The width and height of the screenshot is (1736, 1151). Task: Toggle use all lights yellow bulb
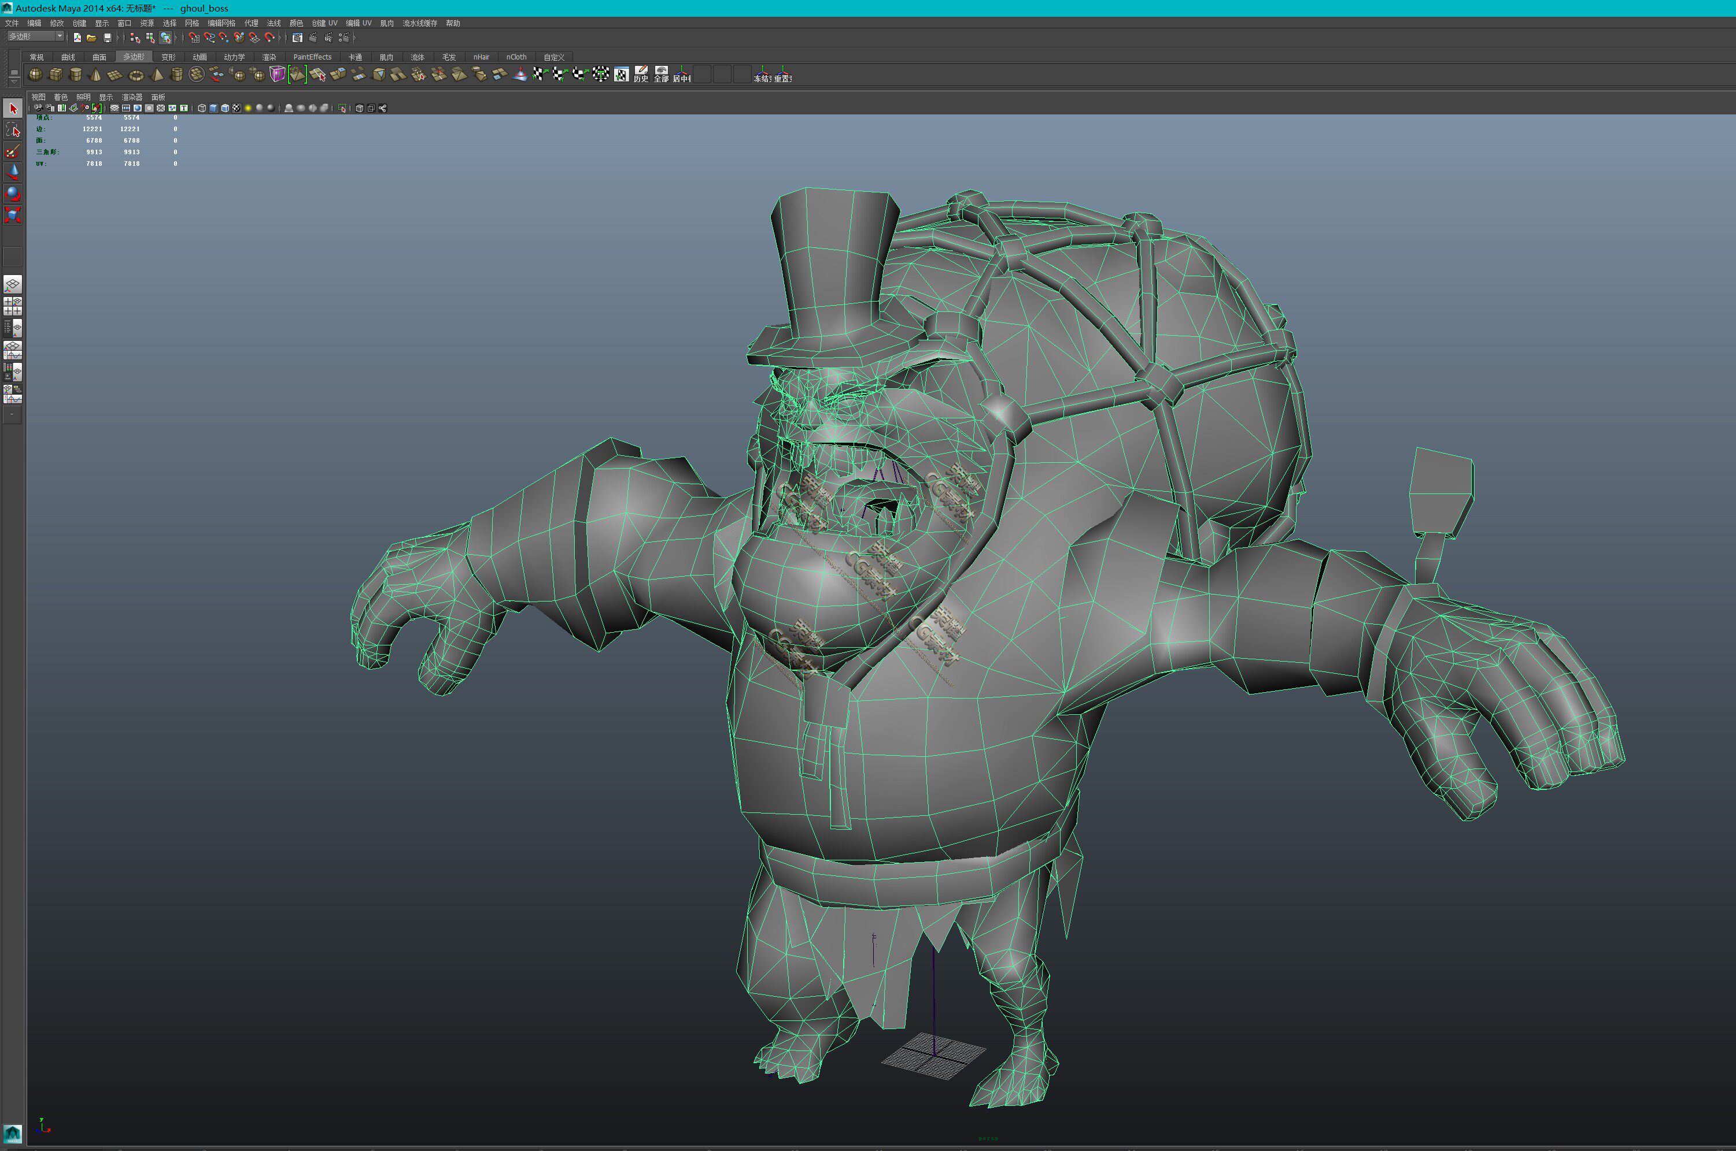point(248,108)
